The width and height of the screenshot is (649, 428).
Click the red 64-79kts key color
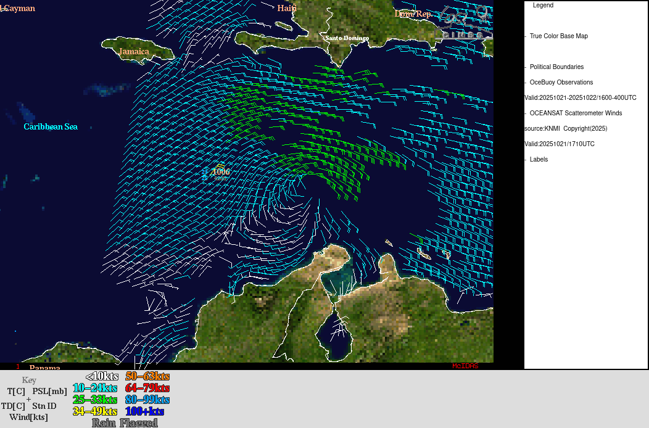[x=147, y=388]
